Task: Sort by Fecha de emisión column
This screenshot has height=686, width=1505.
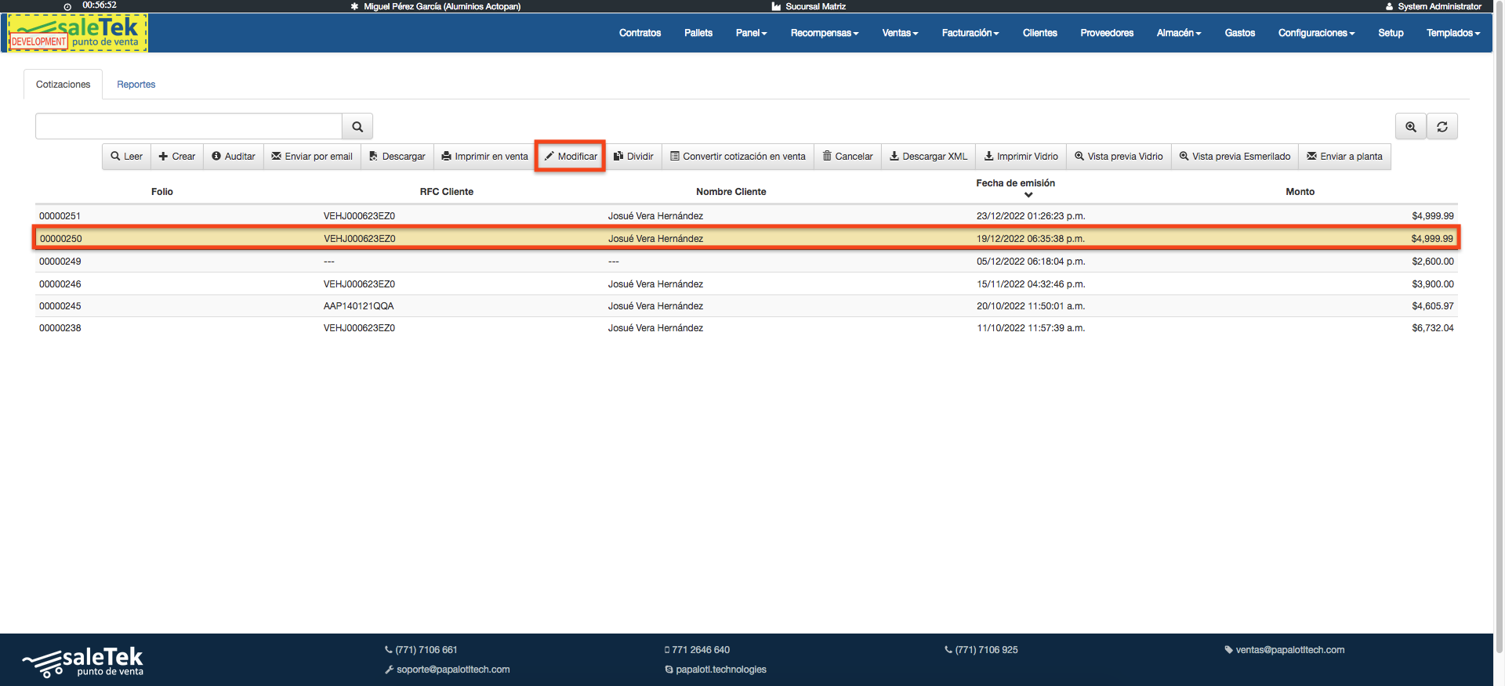Action: pos(1015,183)
